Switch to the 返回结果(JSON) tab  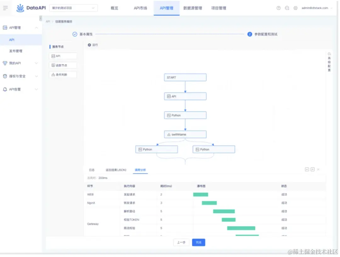pyautogui.click(x=116, y=170)
